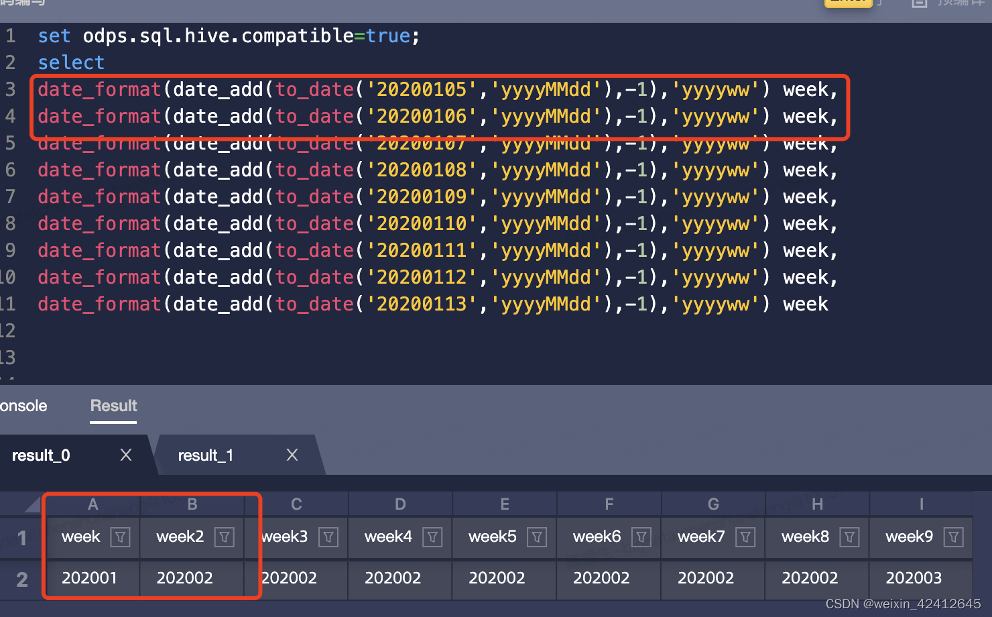Image resolution: width=992 pixels, height=617 pixels.
Task: Select column C header
Action: (296, 504)
